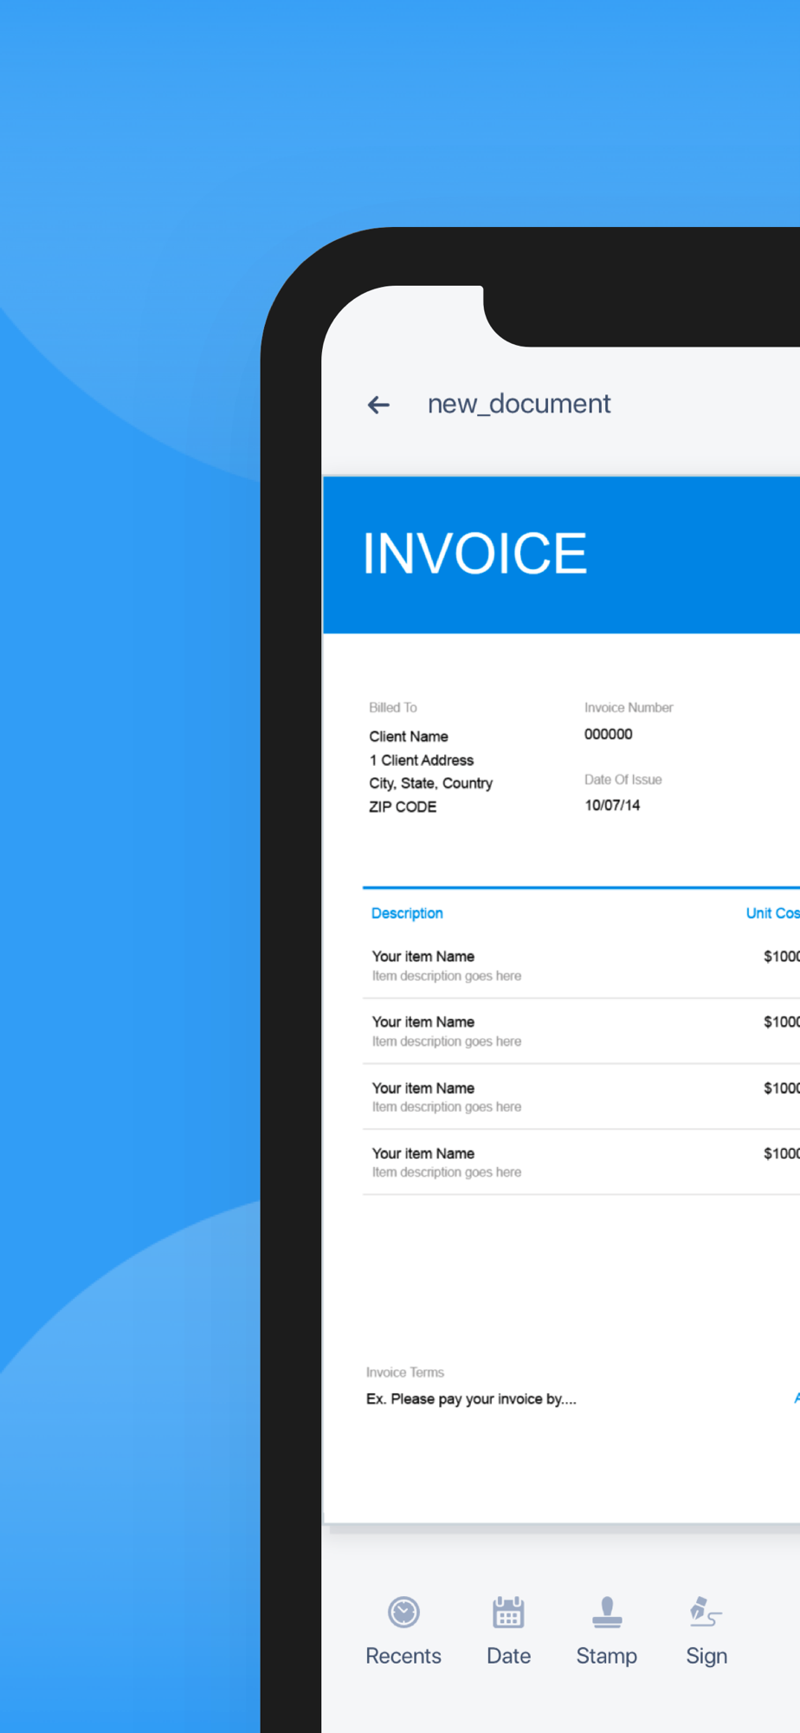Click the invoice document page thumbnail

561,1000
